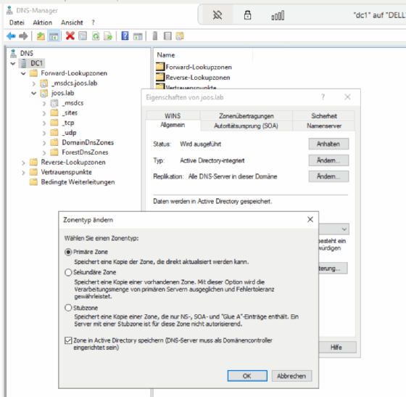Click the record list toolbar icon
Viewport: 406px width, 397px height.
point(167,36)
